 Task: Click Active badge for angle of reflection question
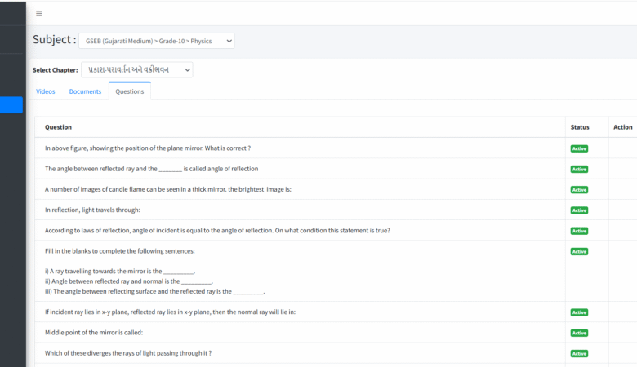point(579,169)
